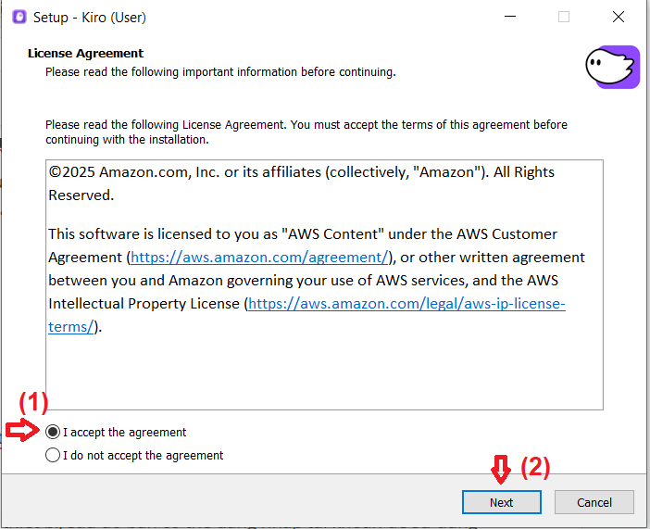Image resolution: width=650 pixels, height=529 pixels.
Task: Click the wrapped "terms/" link portion
Action: pos(71,327)
